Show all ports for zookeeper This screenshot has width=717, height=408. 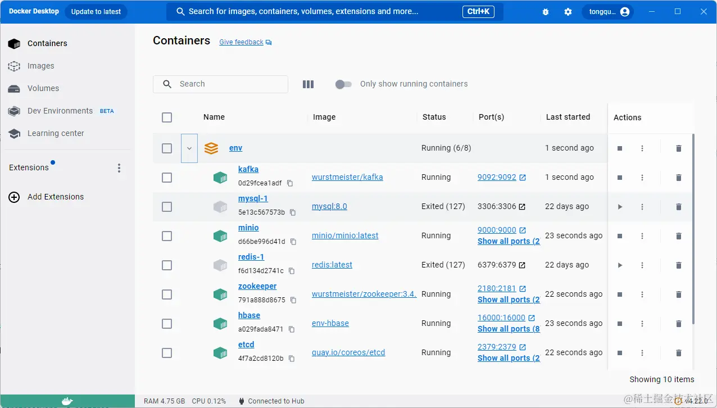click(x=509, y=300)
